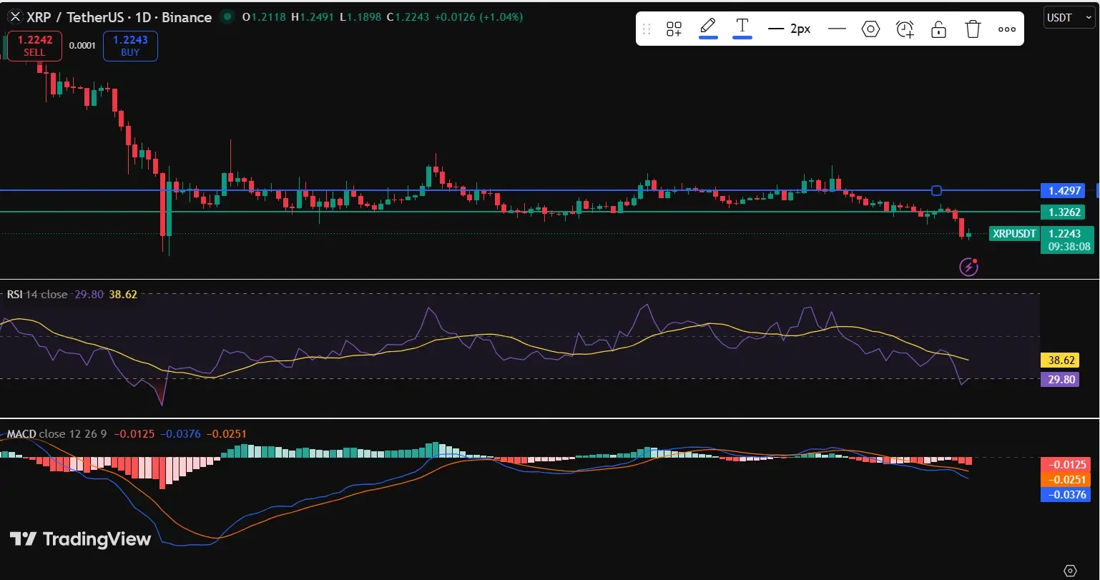Viewport: 1100px width, 580px height.
Task: Click the purple 29.80 value in the RSI legend
Action: pyautogui.click(x=89, y=294)
